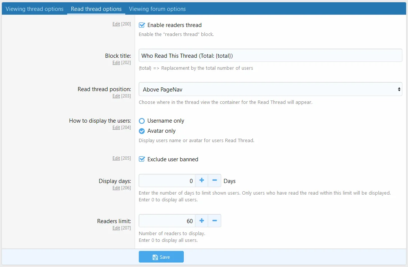Focus the Display days number field
The image size is (408, 267).
click(x=166, y=181)
